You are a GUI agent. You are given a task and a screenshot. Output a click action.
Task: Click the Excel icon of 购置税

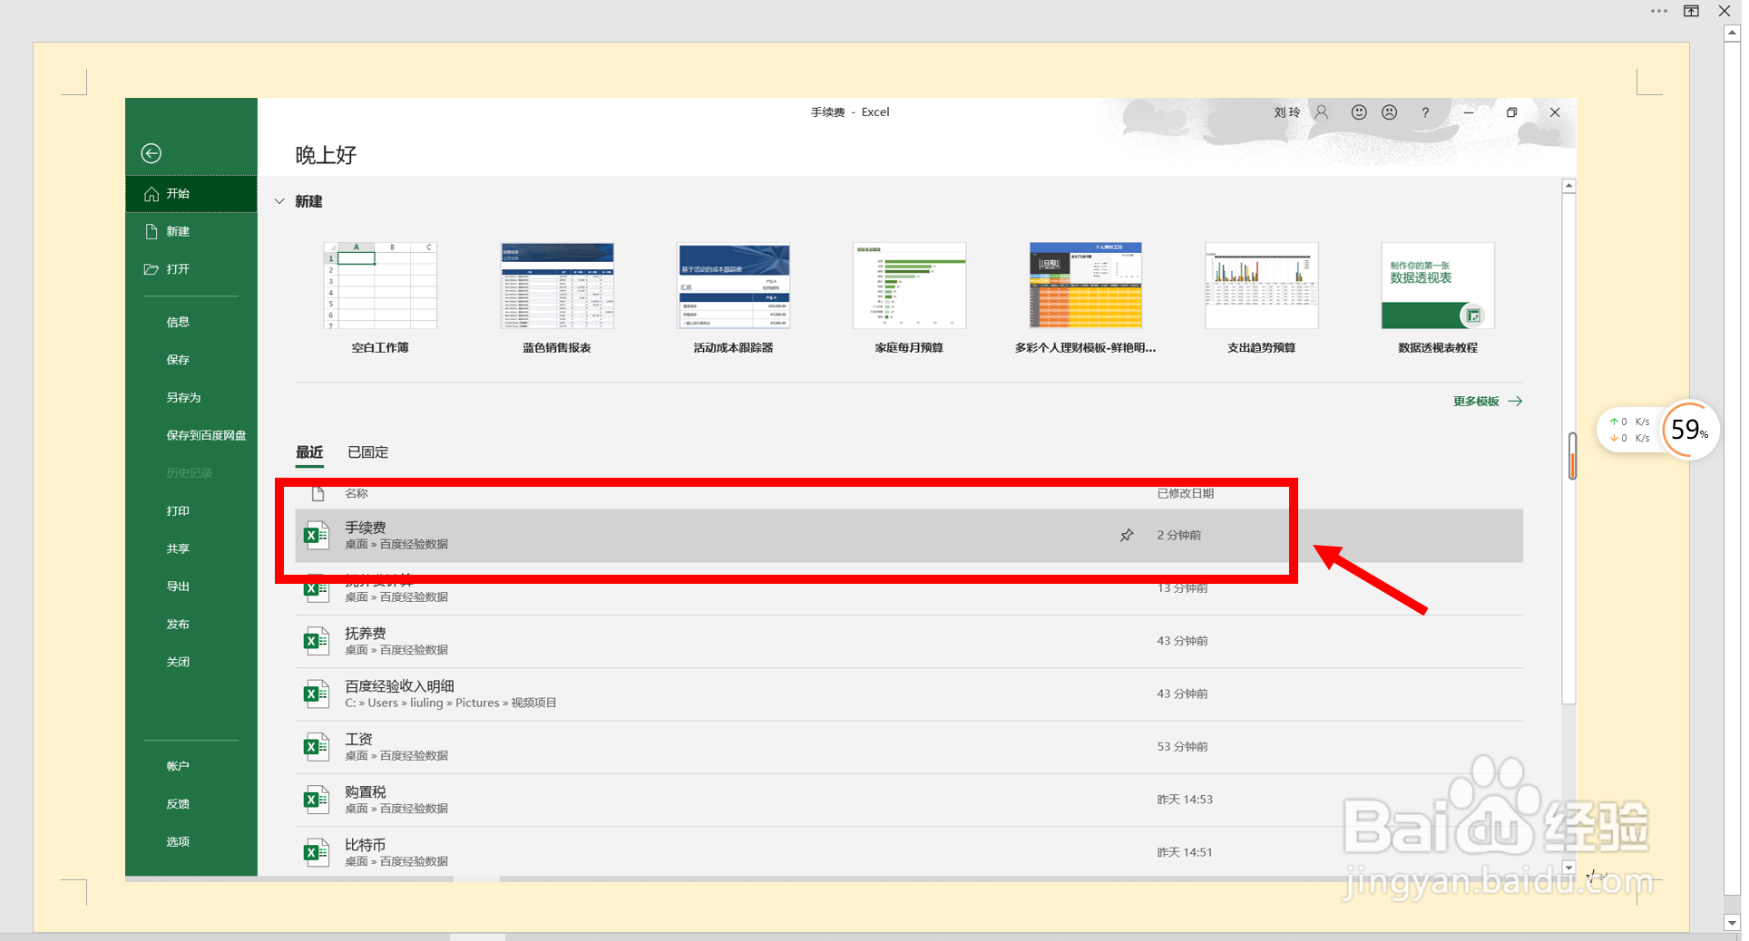coord(316,800)
